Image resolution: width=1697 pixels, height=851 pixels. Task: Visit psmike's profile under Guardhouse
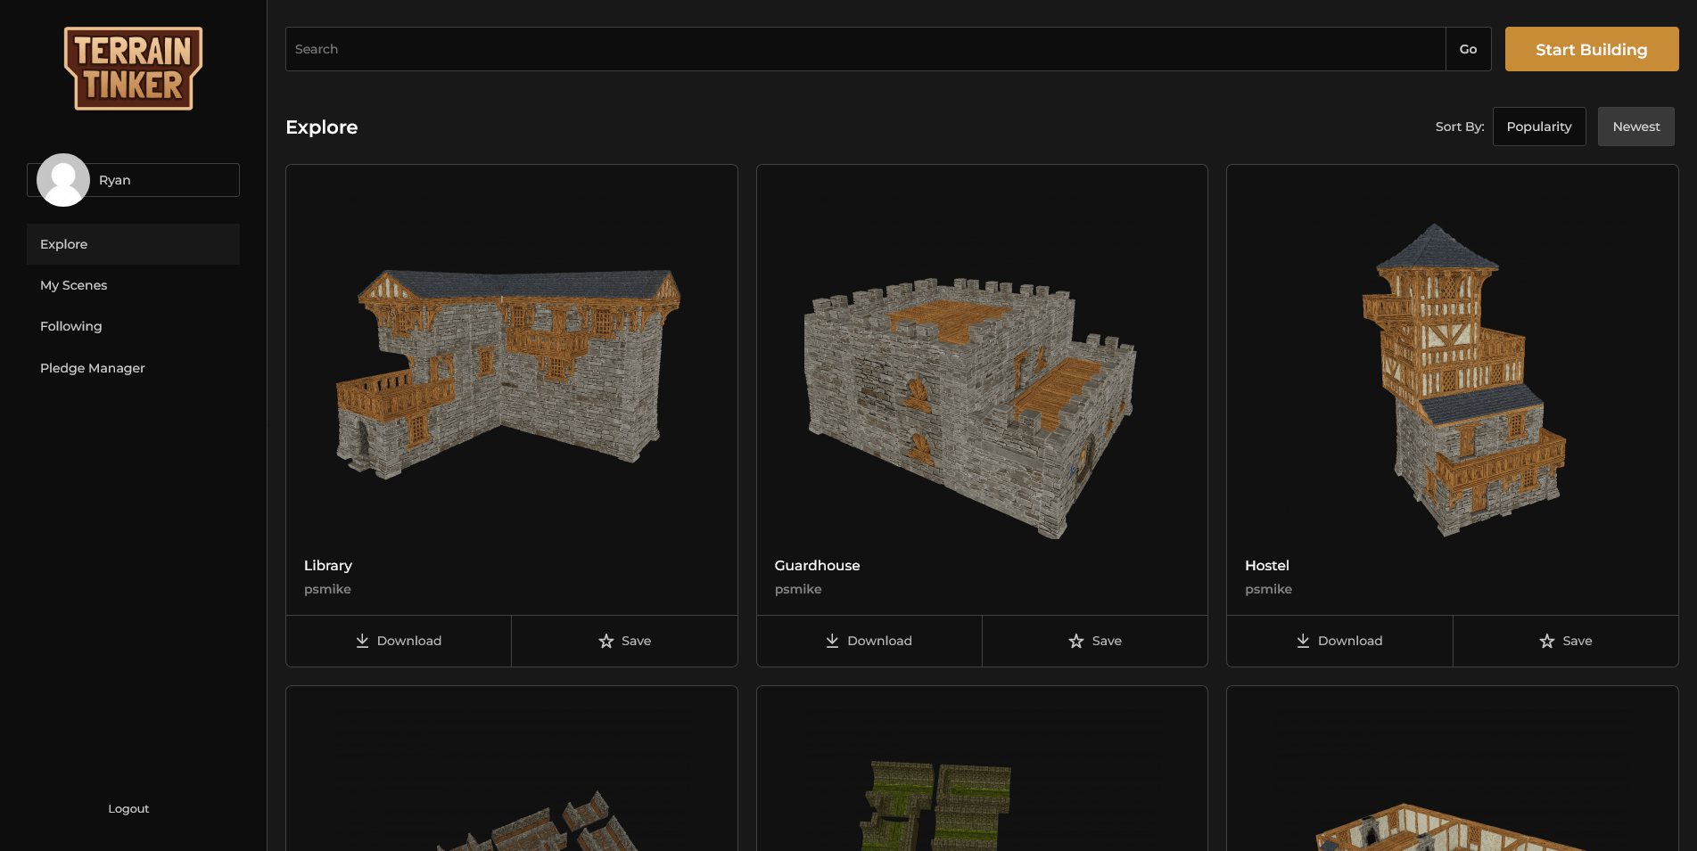pos(798,589)
